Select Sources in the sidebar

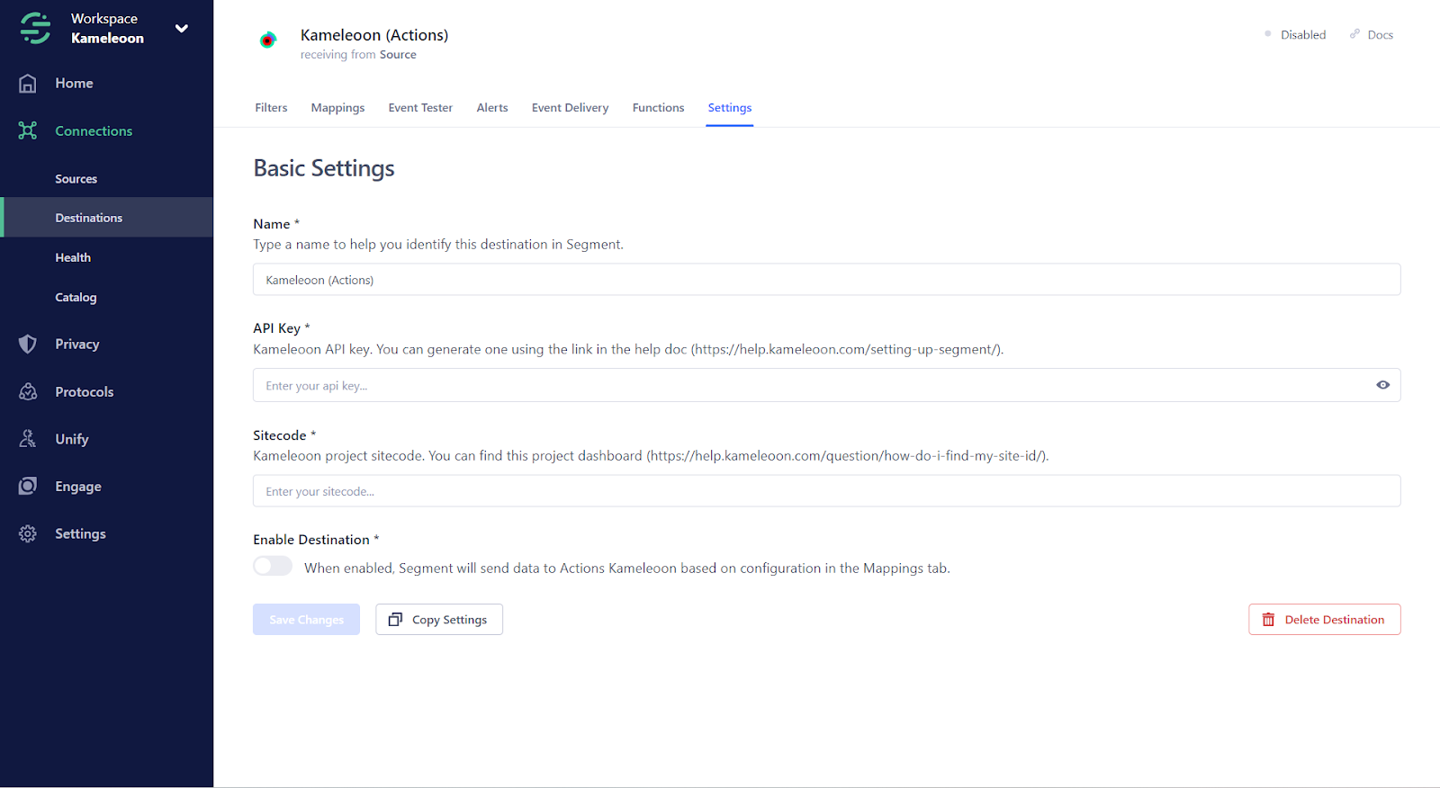pos(76,179)
